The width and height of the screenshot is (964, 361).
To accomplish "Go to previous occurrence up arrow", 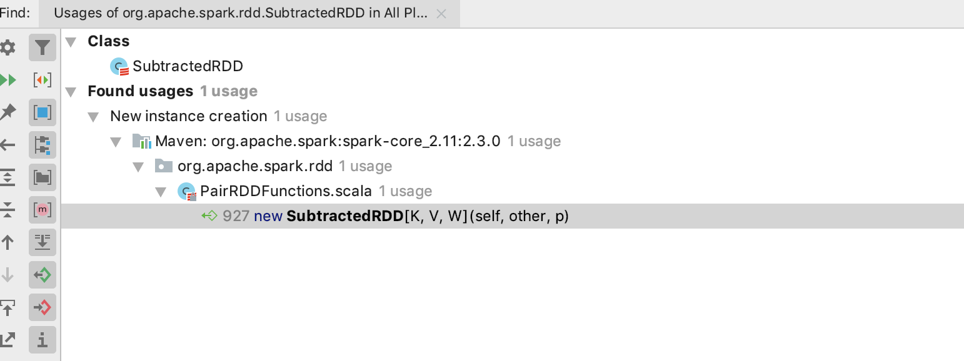I will click(8, 242).
